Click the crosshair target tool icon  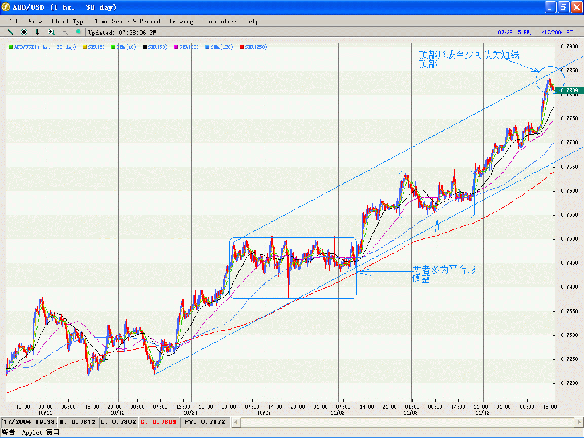pyautogui.click(x=24, y=32)
